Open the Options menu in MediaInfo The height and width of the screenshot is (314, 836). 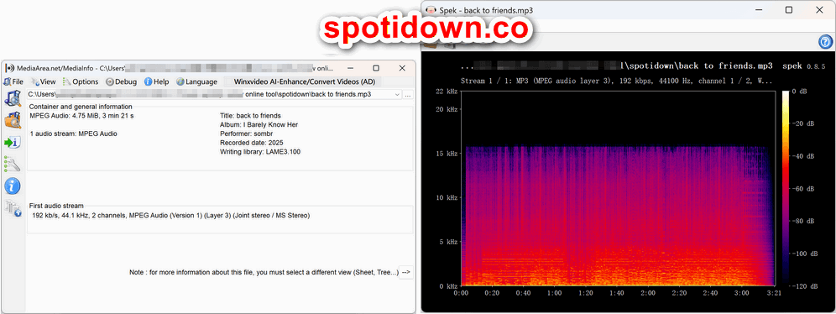click(x=81, y=81)
